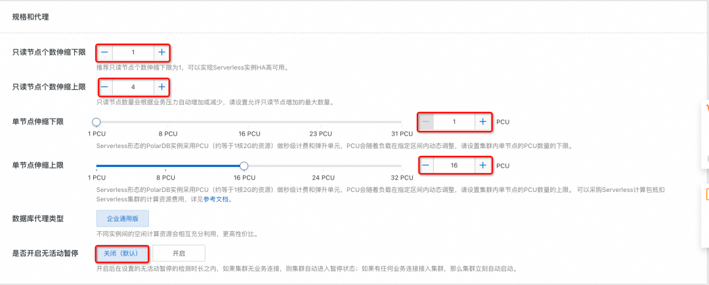
Task: Click the 8 PCU tick label on upper slider
Action: pyautogui.click(x=167, y=178)
